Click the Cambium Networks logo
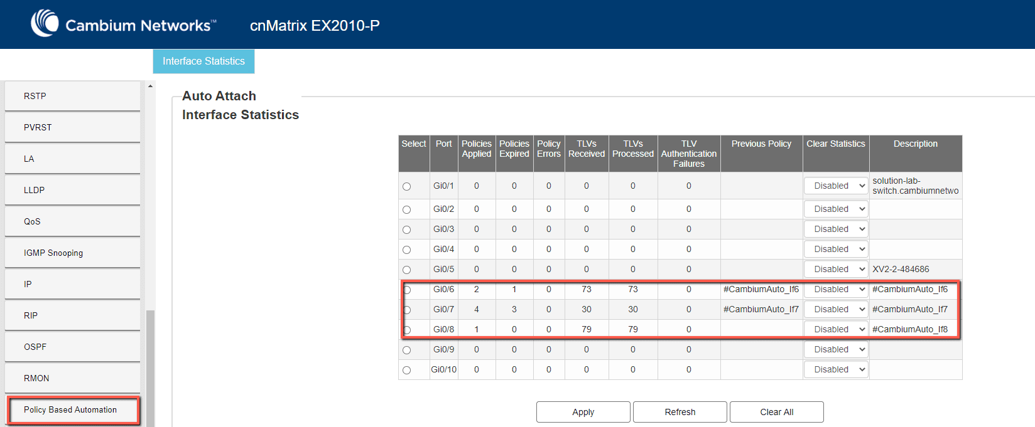Screen dimensions: 1035x427 click(x=123, y=24)
